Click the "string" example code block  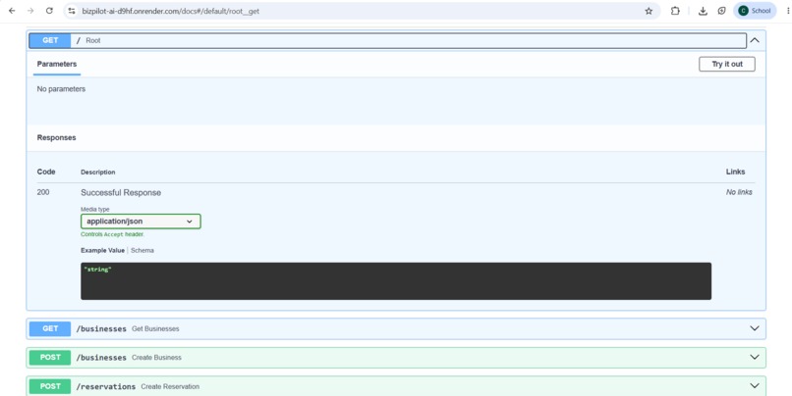click(396, 281)
